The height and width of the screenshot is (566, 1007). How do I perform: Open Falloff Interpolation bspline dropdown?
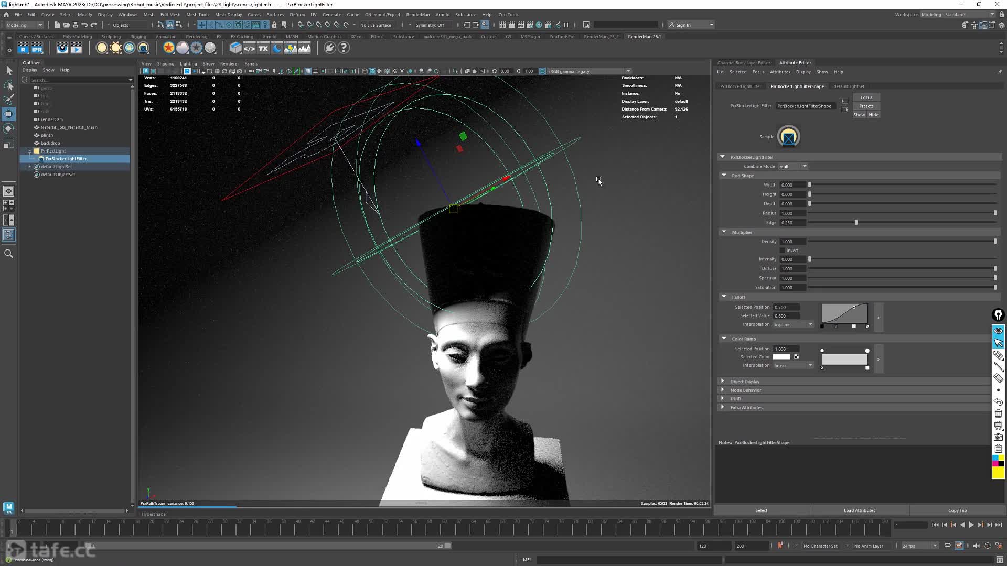pyautogui.click(x=793, y=324)
